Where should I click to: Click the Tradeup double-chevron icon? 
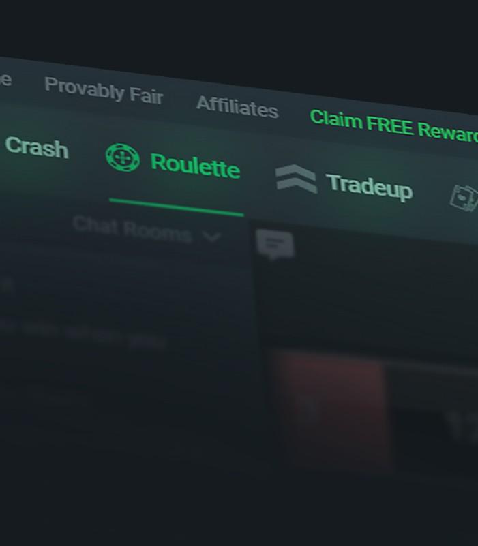(296, 179)
